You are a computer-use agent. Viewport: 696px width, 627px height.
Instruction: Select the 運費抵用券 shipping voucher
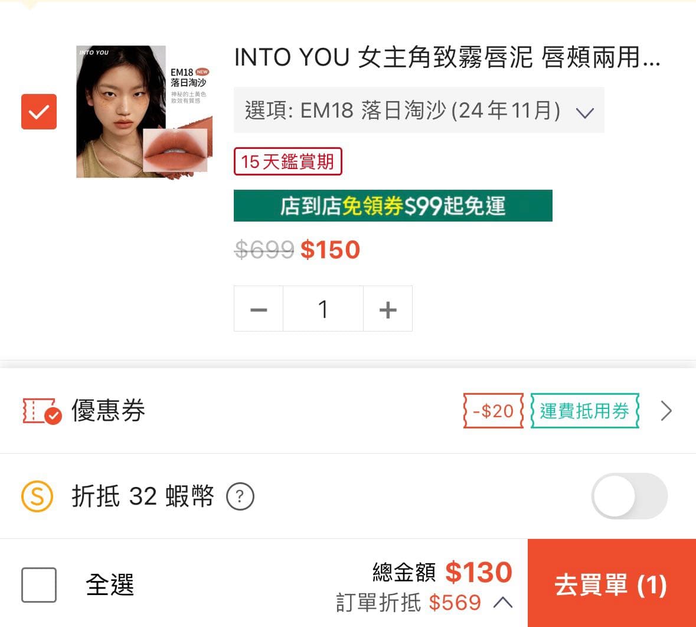pyautogui.click(x=584, y=410)
